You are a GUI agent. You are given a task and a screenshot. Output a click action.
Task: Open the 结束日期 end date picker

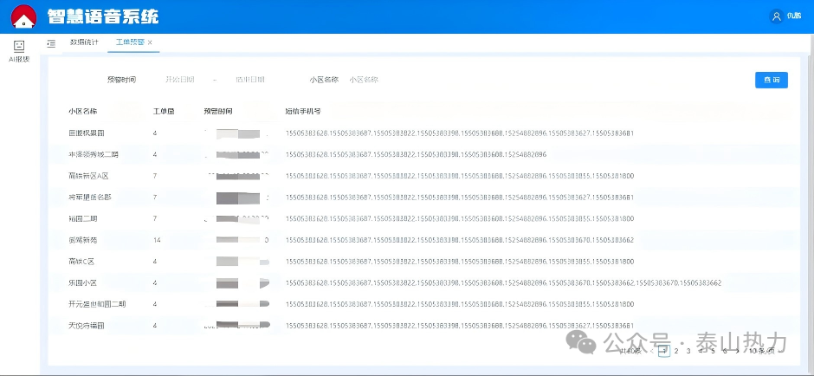(250, 80)
